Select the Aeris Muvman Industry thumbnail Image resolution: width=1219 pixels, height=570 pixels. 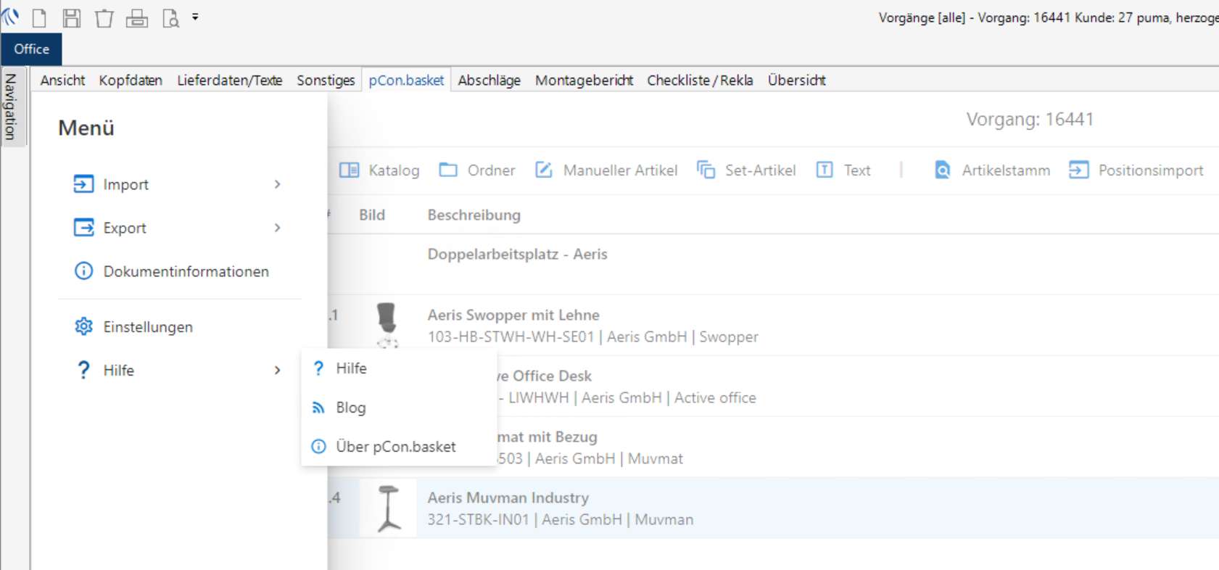389,508
